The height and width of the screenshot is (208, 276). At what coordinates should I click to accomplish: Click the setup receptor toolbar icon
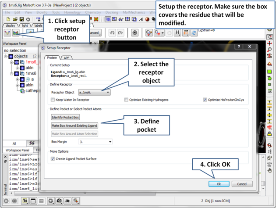pyautogui.click(x=16, y=33)
